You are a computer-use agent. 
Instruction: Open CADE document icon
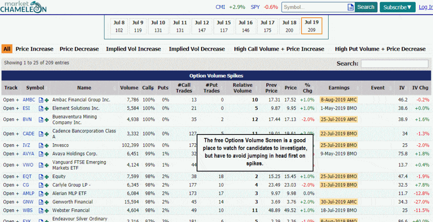[41, 134]
